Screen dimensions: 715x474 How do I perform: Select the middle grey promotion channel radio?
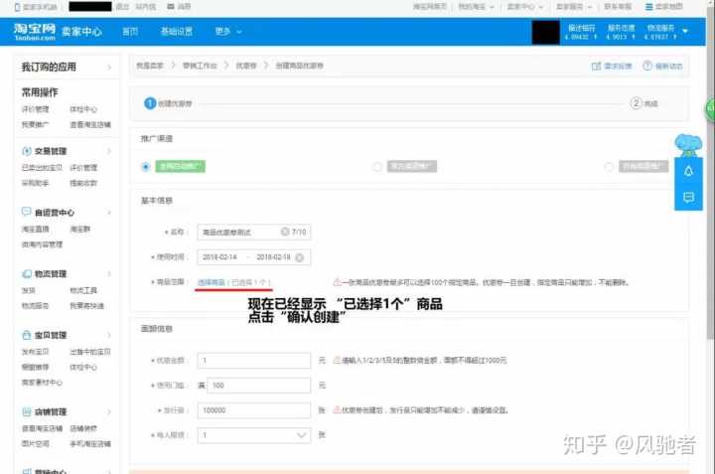(377, 167)
